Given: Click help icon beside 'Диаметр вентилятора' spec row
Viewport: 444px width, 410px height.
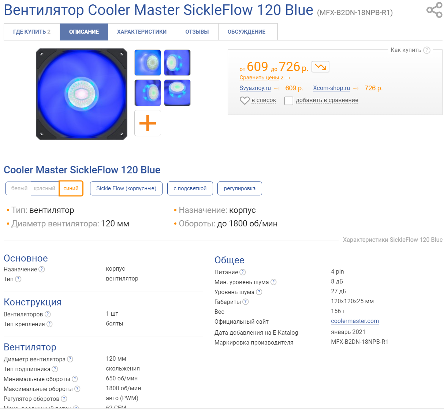Looking at the screenshot, I should pos(70,359).
